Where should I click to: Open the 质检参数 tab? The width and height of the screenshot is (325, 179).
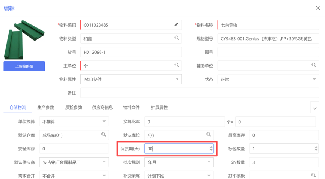(73, 108)
